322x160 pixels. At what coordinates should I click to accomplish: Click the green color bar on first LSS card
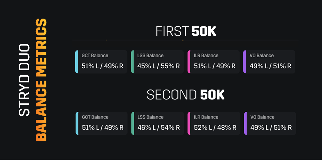click(132, 61)
